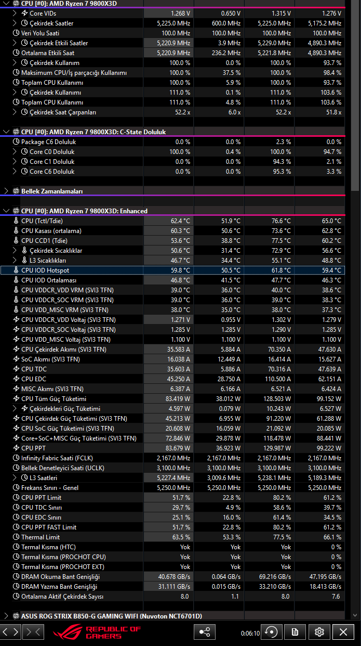Select the Thermal Limit sensor row
The width and height of the screenshot is (361, 646).
tap(172, 537)
